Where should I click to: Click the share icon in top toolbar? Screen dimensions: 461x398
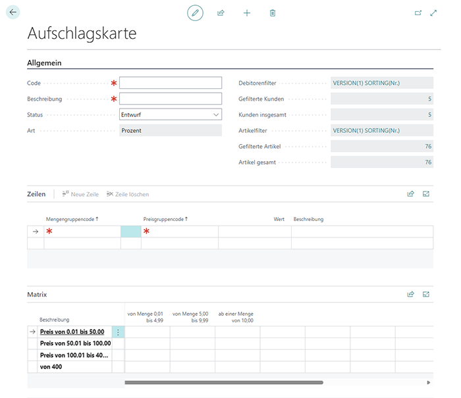(x=221, y=12)
